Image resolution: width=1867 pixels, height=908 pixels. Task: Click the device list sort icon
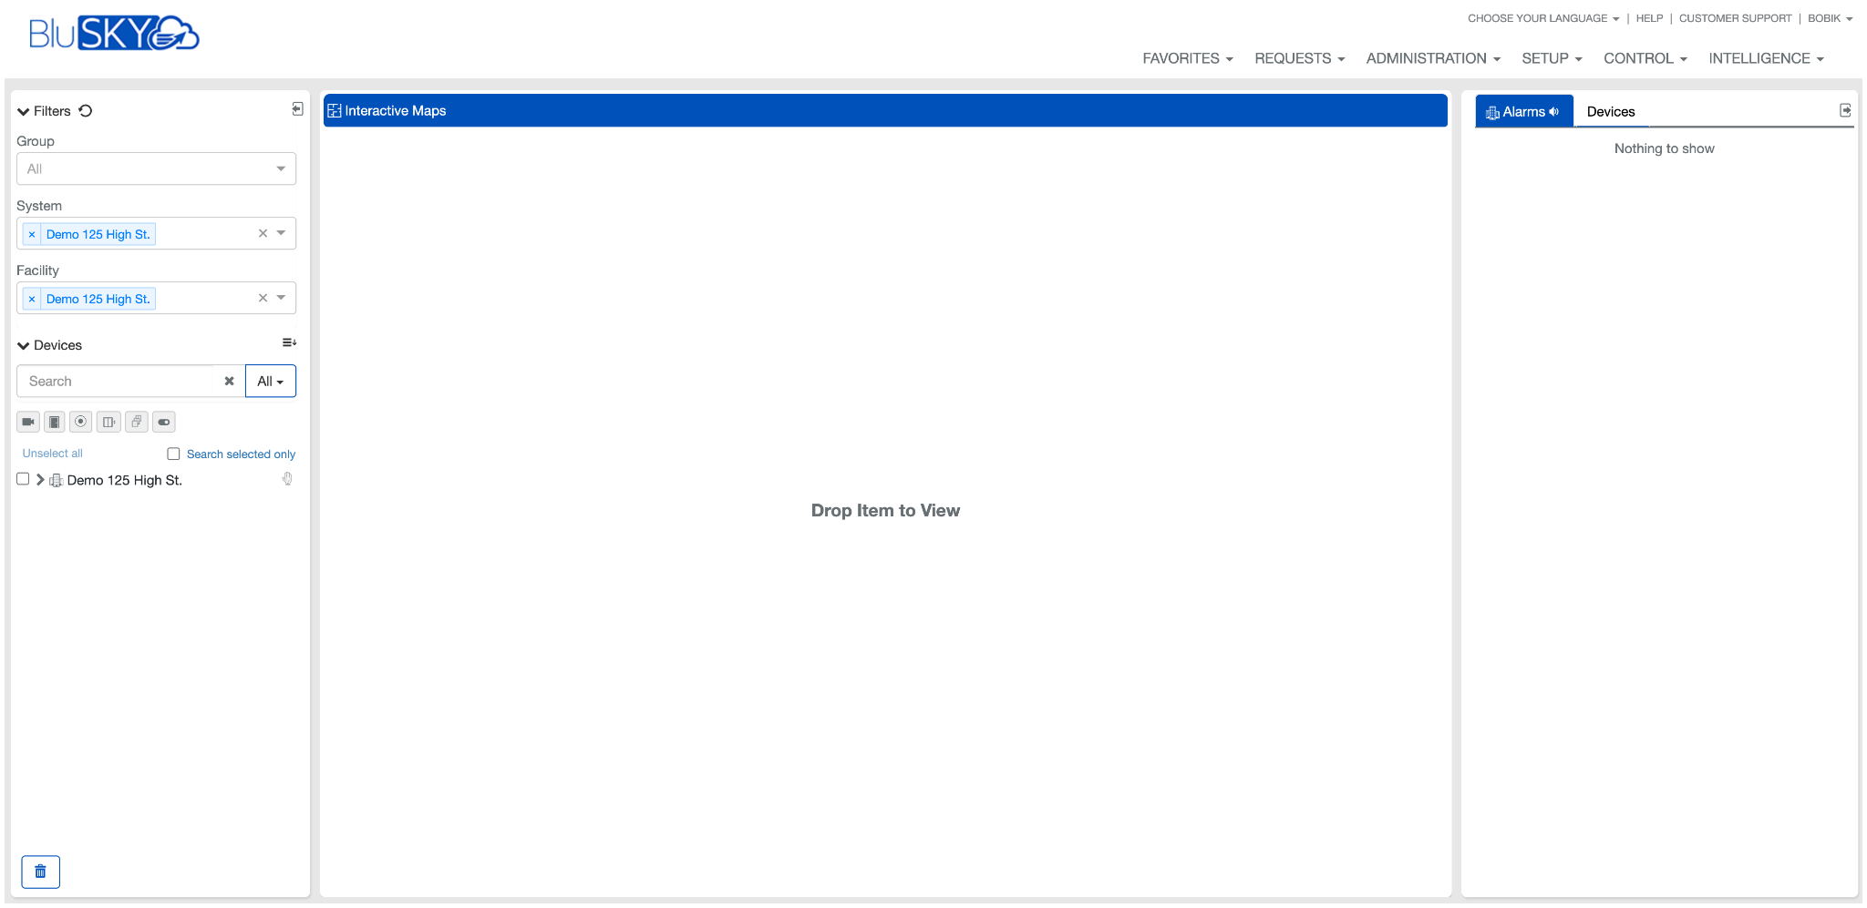click(x=289, y=343)
